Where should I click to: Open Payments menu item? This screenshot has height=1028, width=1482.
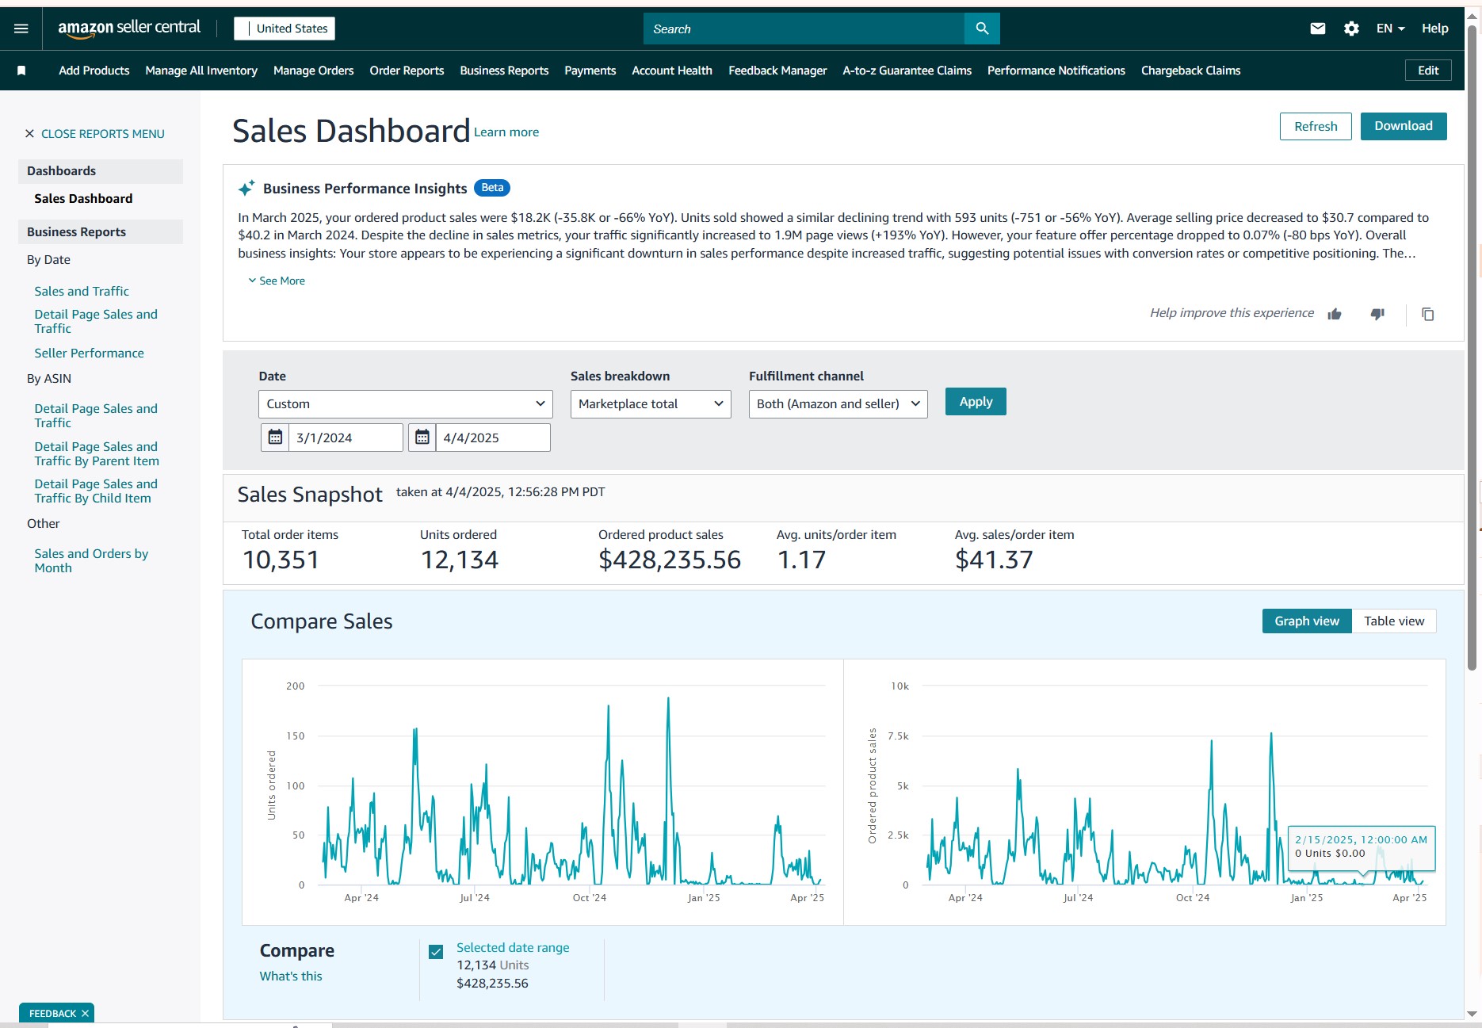pyautogui.click(x=590, y=71)
